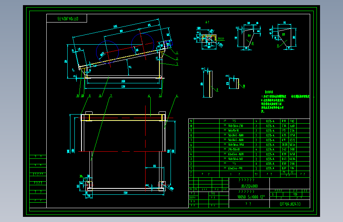
Task: Click callout number 5 below the side view
Action: click(160, 96)
